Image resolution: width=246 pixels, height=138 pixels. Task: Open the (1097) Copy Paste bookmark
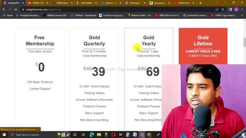pos(224,15)
